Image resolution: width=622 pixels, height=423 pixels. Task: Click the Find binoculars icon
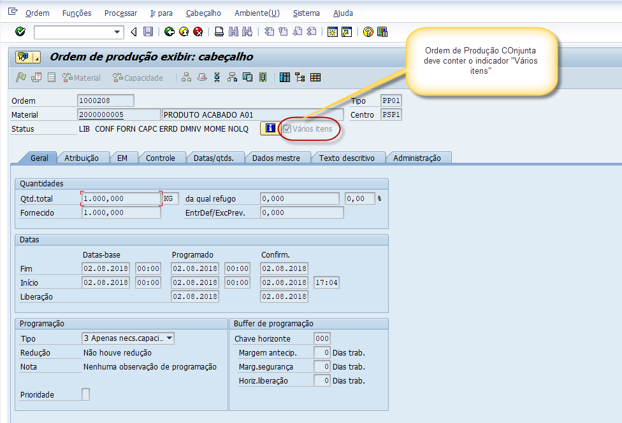point(233,32)
